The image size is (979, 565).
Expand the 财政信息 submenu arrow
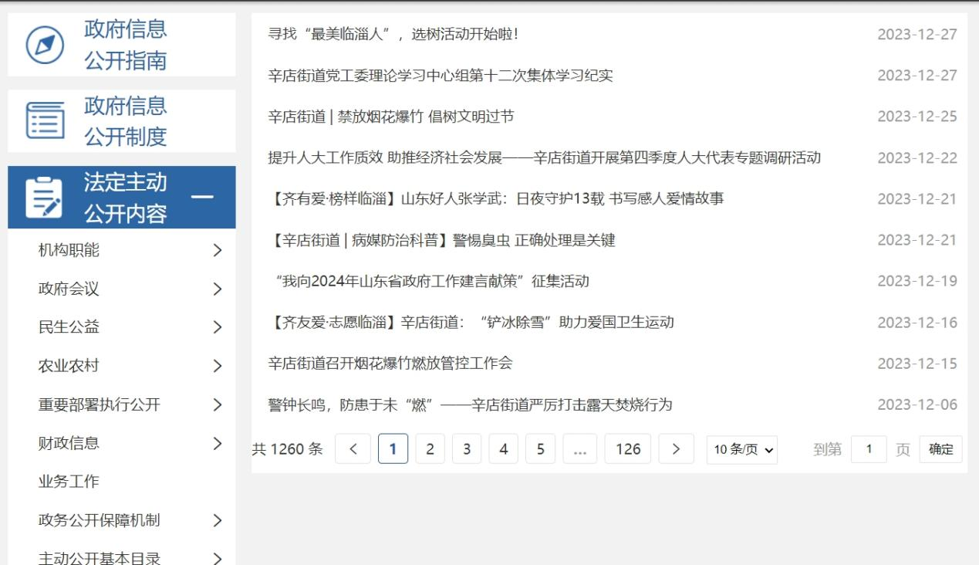point(217,443)
